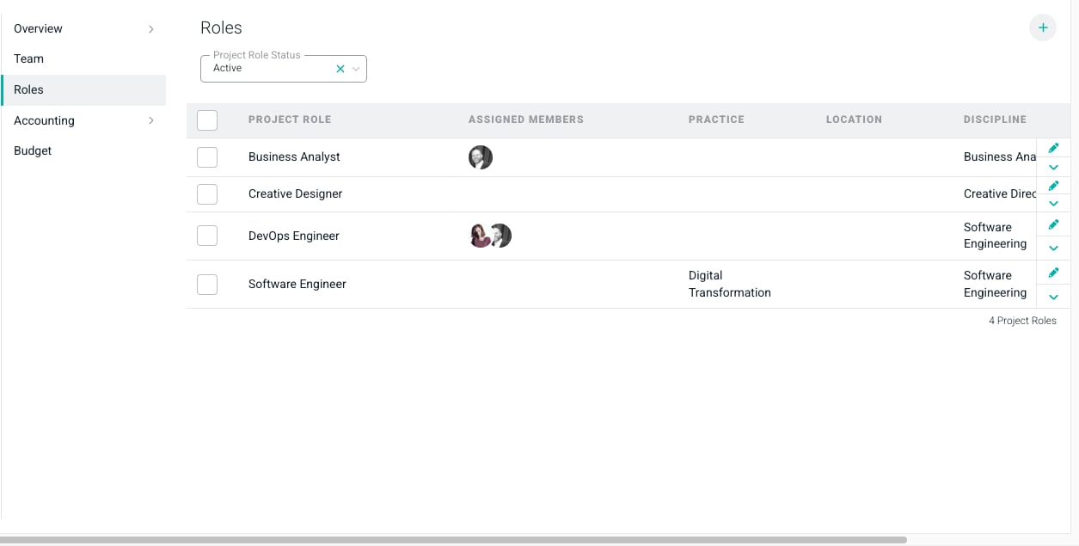
Task: Click the Roles page heading
Action: click(221, 28)
